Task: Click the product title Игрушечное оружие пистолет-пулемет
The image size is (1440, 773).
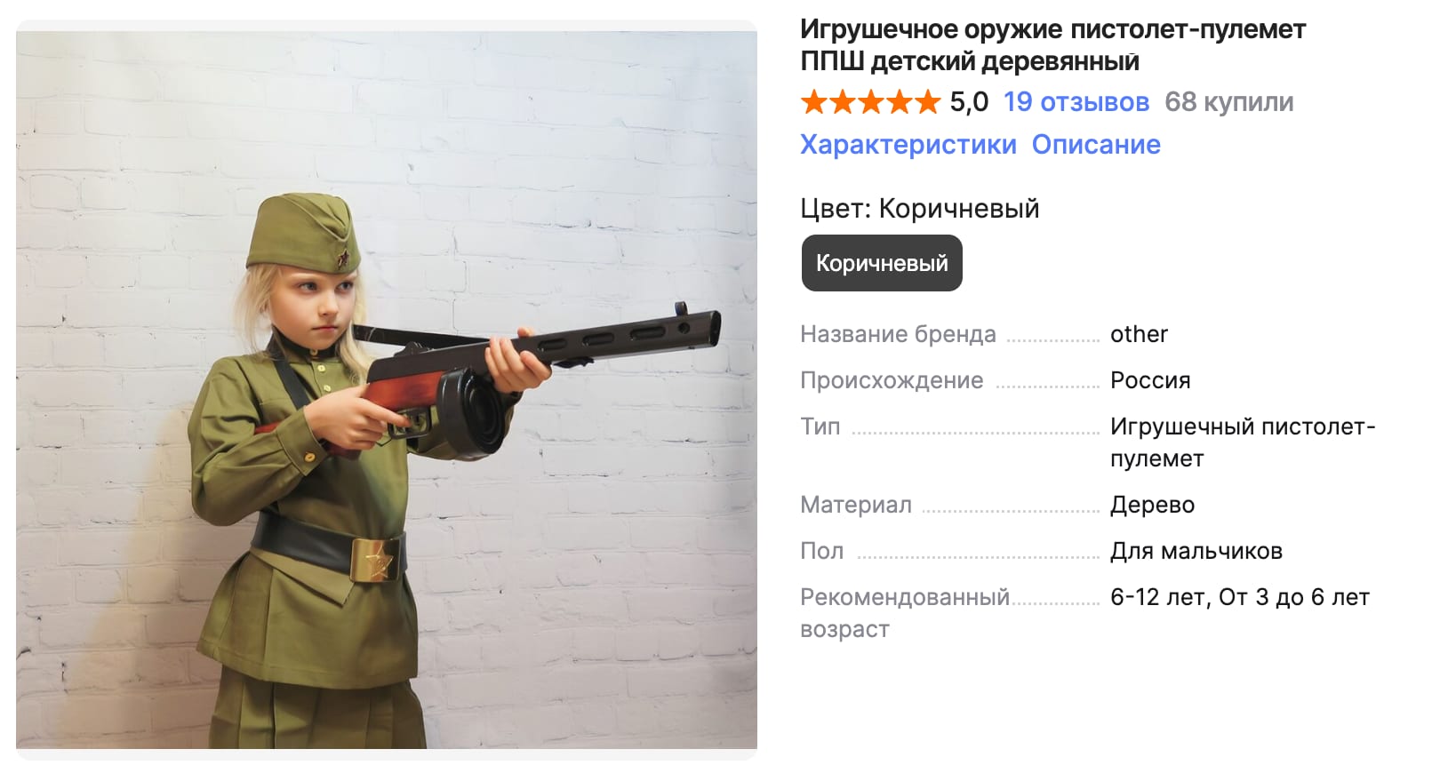Action: 1053,29
